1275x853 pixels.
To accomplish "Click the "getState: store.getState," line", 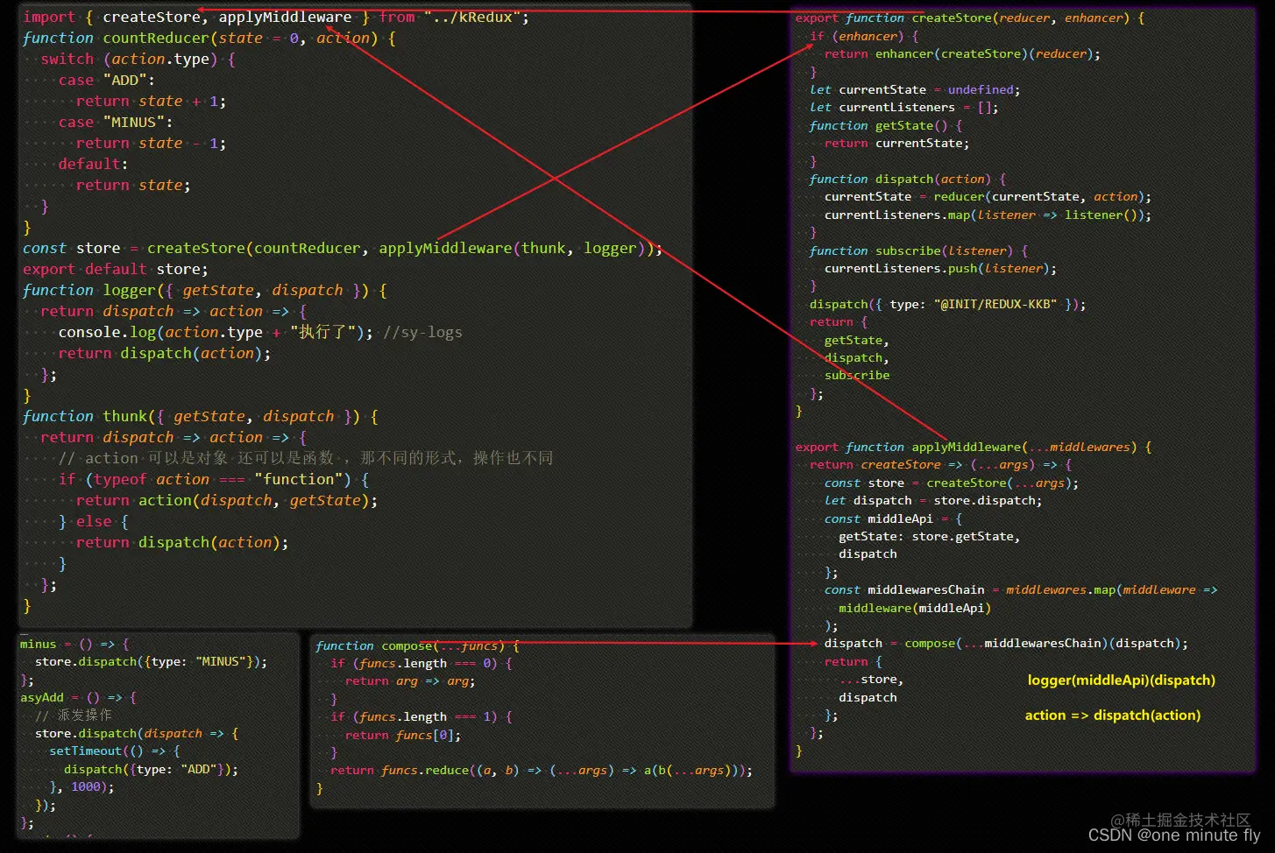I will point(930,536).
